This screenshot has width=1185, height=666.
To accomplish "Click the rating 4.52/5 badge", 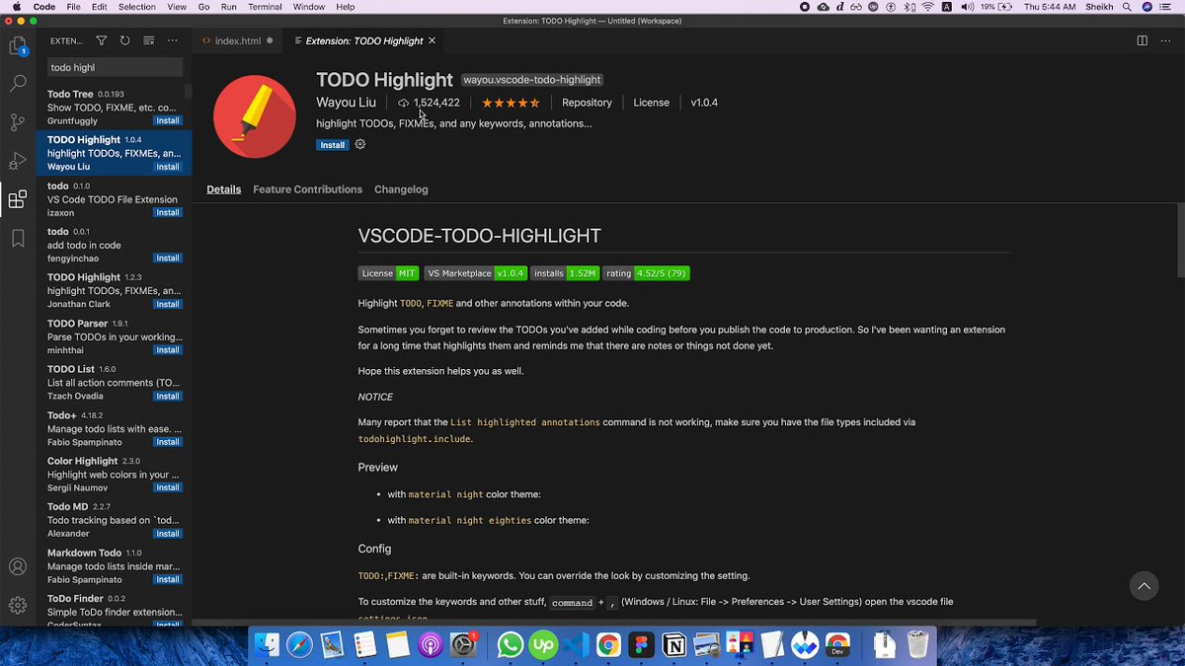I will coord(646,273).
